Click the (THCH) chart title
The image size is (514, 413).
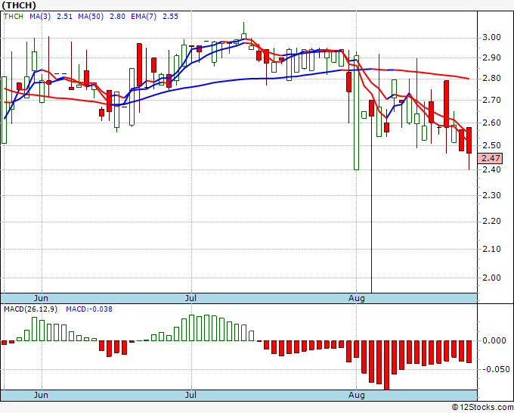(x=19, y=5)
